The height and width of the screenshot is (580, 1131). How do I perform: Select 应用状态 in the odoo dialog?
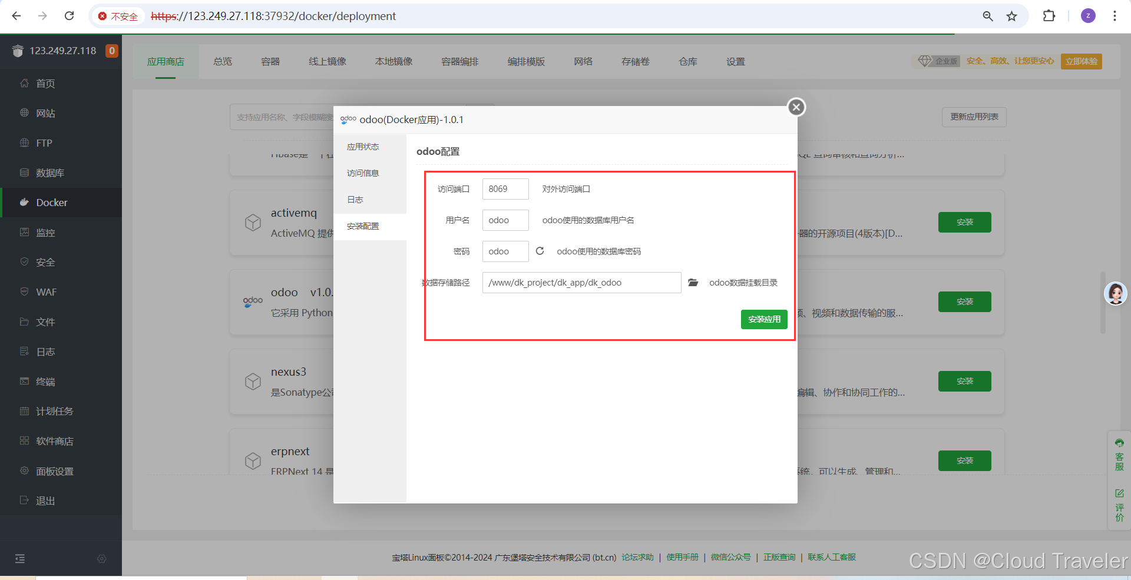370,147
